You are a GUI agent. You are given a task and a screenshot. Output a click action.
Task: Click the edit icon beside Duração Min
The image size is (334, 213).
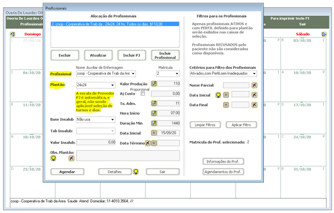(154, 123)
